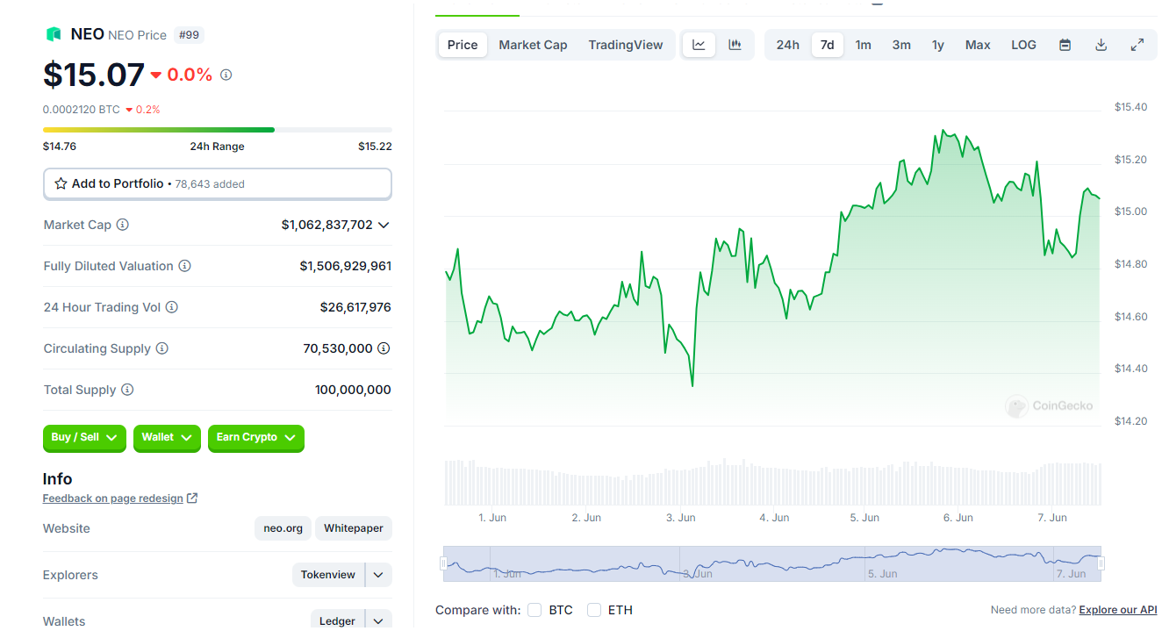Viewport: 1162px width, 631px height.
Task: Set chart range to 3m
Action: pos(901,45)
